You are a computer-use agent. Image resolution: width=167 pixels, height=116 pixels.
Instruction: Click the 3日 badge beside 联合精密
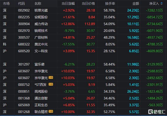[51, 111]
